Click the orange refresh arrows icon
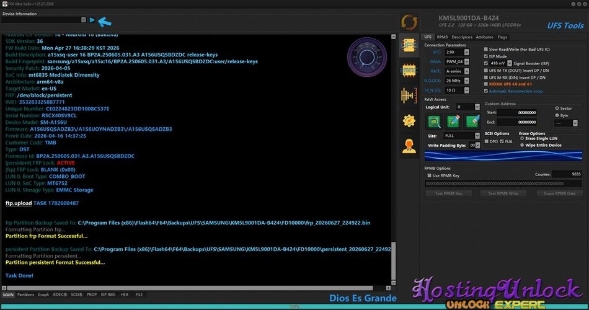Image resolution: width=589 pixels, height=310 pixels. pos(409,22)
